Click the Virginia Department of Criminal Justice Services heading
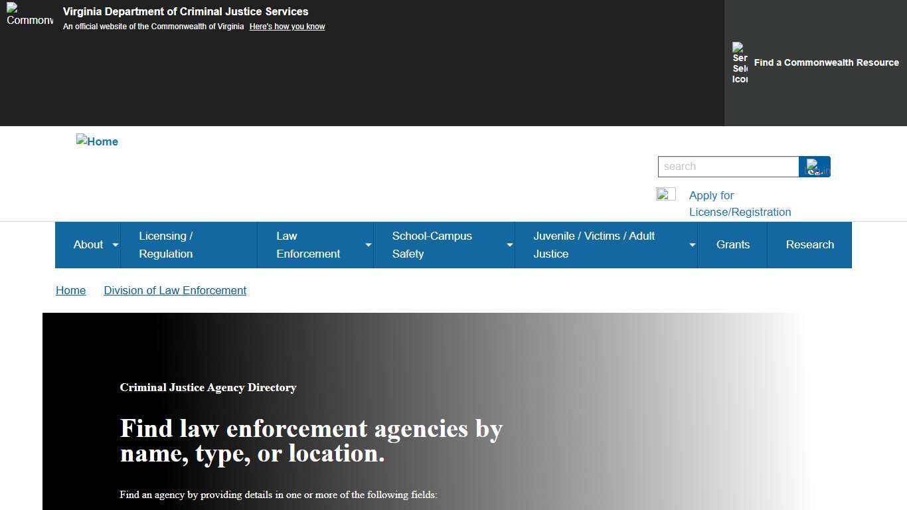Screen dimensions: 907x510 coord(185,11)
